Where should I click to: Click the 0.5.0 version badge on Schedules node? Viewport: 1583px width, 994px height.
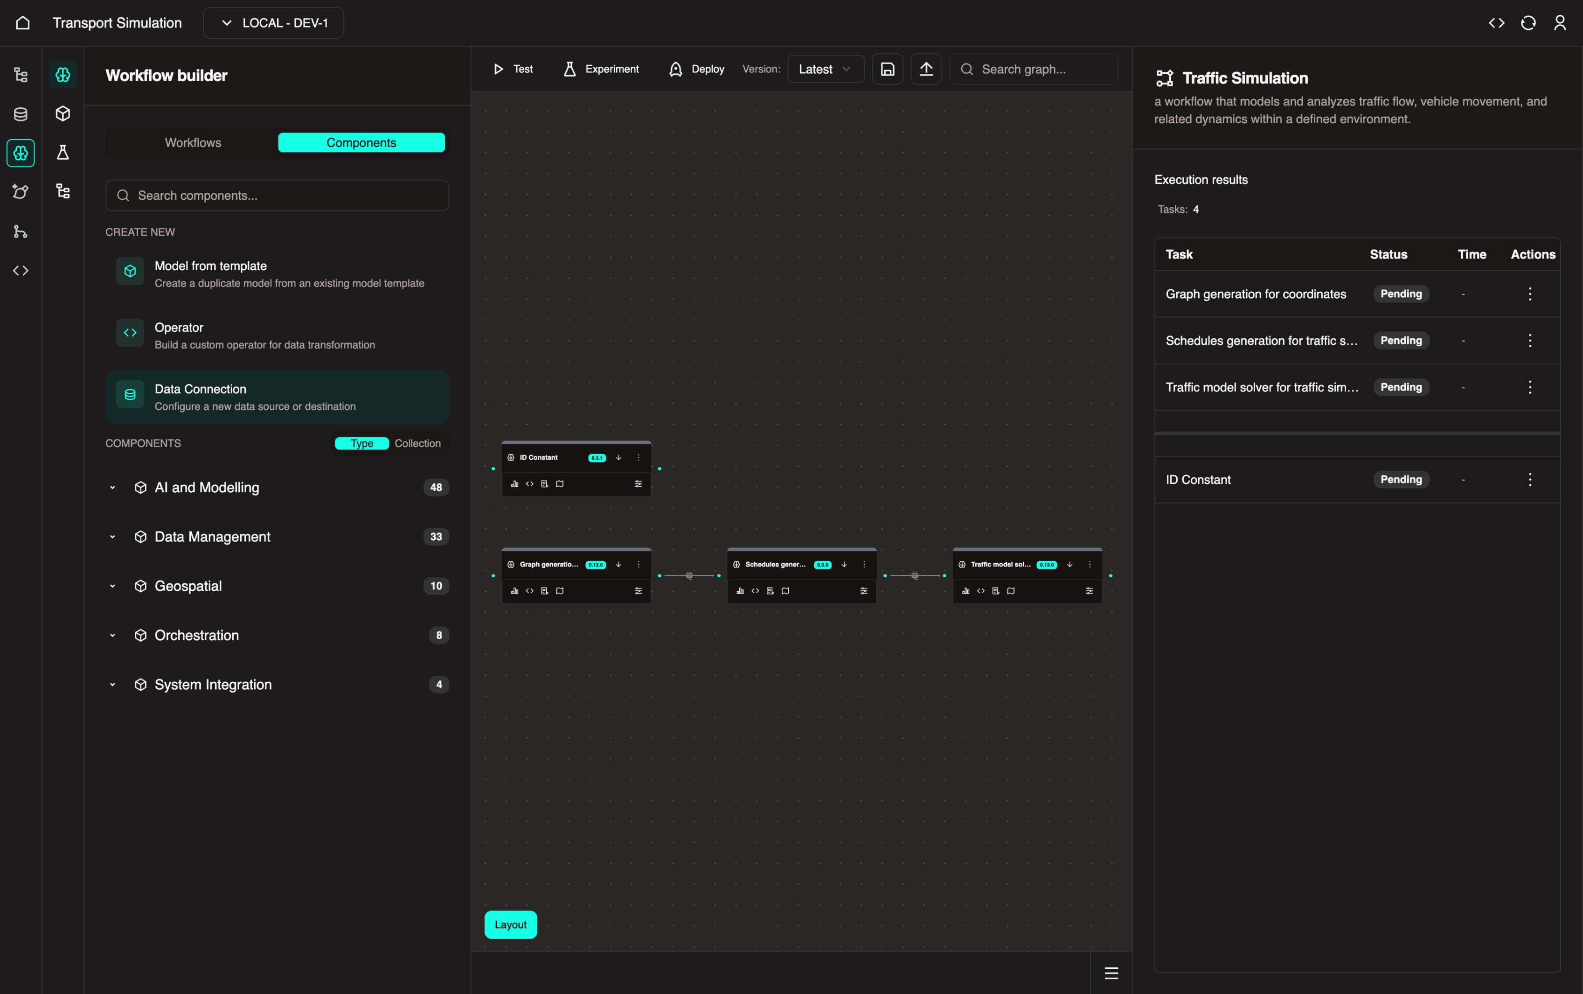tap(822, 565)
